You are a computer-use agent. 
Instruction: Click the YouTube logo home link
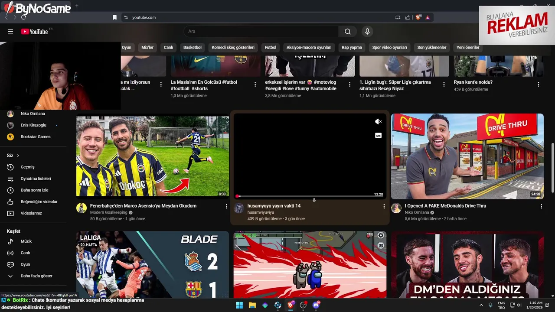pyautogui.click(x=34, y=32)
